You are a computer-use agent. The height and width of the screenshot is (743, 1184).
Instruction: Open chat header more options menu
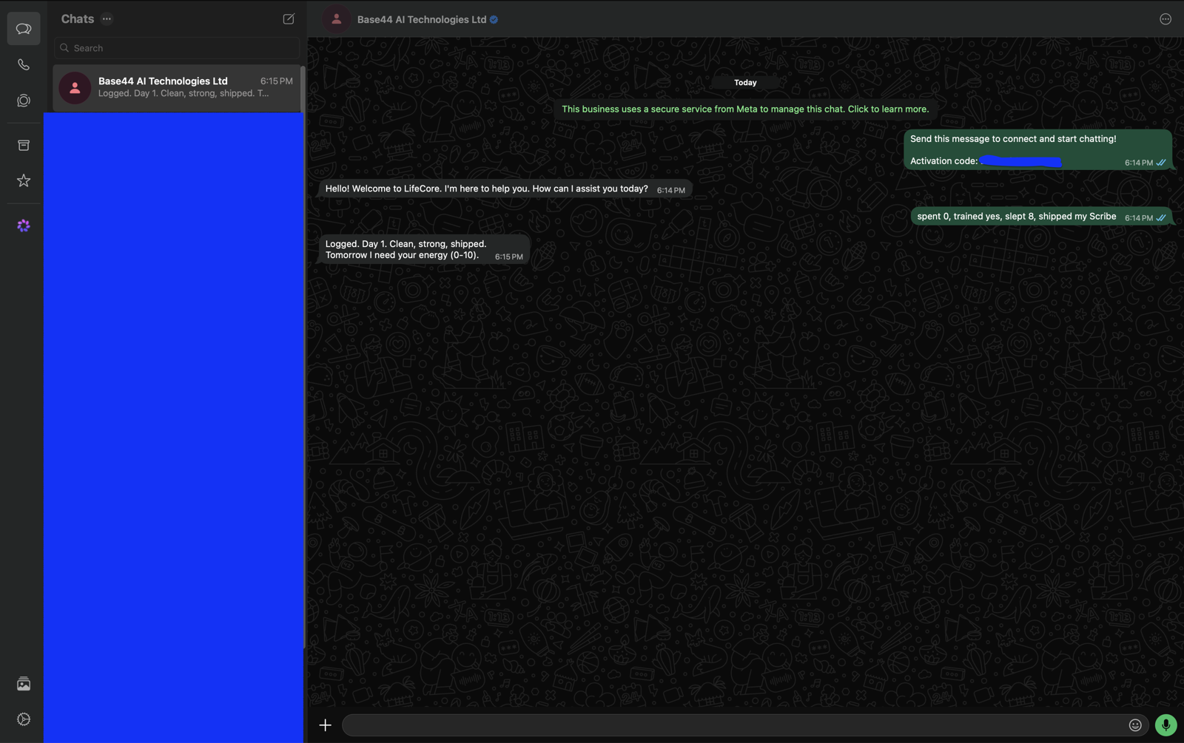pos(1165,19)
